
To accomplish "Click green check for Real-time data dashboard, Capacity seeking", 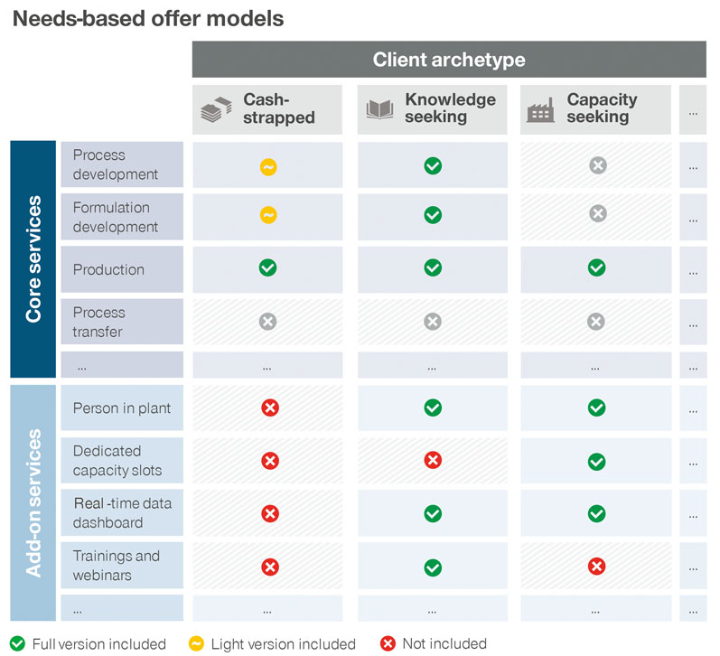I will pyautogui.click(x=596, y=513).
